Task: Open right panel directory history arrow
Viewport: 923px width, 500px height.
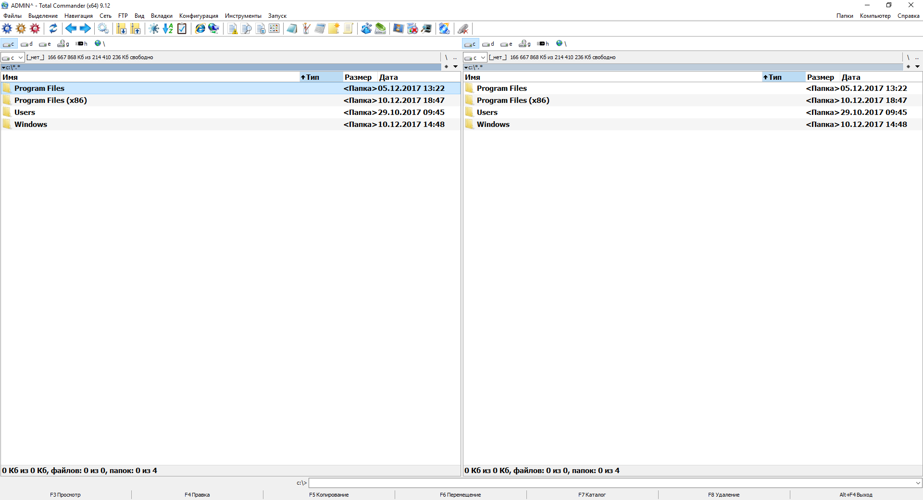Action: (x=917, y=67)
